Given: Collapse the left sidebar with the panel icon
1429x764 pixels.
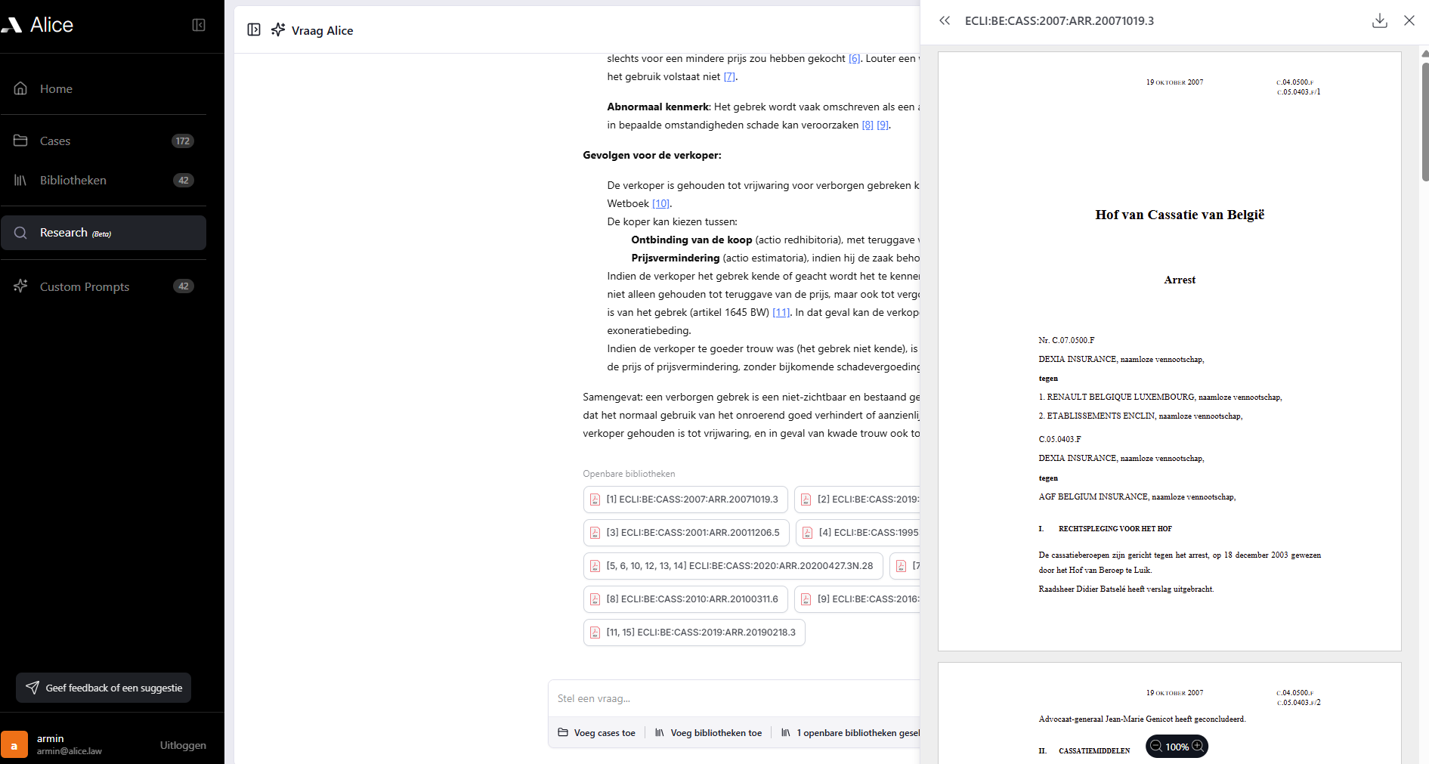Looking at the screenshot, I should coord(199,25).
